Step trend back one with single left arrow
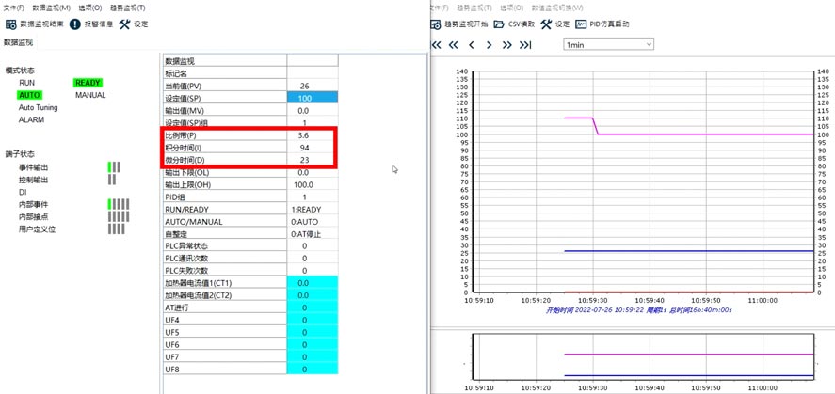The image size is (835, 394). (472, 44)
